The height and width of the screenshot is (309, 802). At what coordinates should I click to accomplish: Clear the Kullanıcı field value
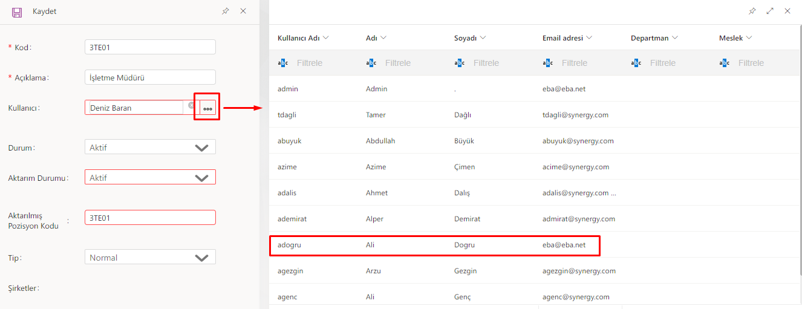coord(191,105)
